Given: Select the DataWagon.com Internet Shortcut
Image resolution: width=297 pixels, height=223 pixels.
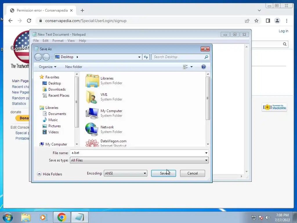Looking at the screenshot, I should coord(106,143).
